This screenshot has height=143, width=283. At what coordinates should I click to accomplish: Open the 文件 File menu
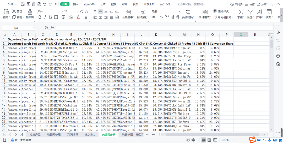[10, 4]
